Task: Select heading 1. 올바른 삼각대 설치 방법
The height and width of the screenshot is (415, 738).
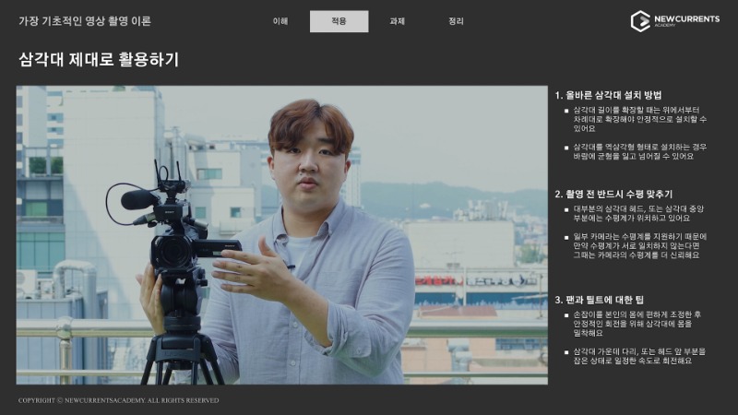Action: coord(608,94)
